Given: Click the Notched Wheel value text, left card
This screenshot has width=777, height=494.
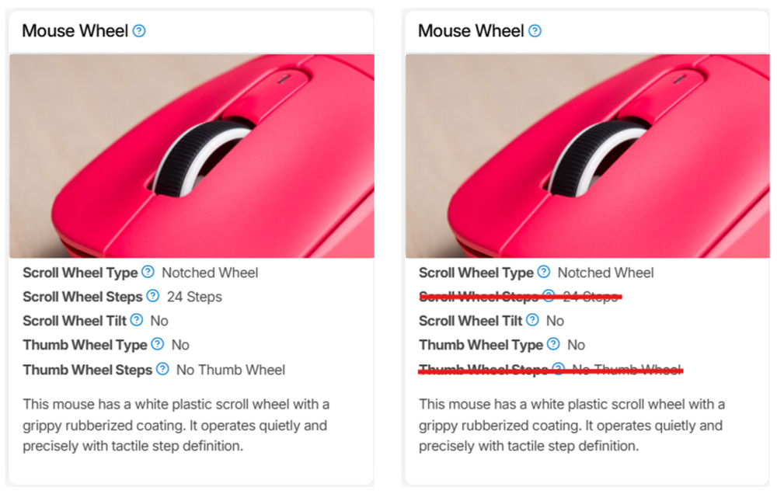Looking at the screenshot, I should (210, 273).
